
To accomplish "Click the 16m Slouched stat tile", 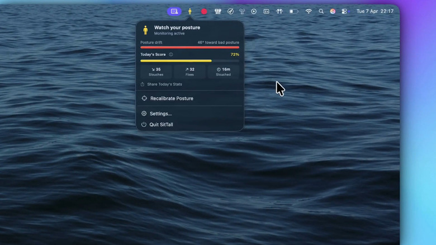I will tap(223, 72).
